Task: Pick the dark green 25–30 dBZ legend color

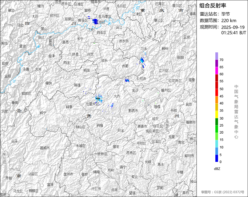Action: 217,122
